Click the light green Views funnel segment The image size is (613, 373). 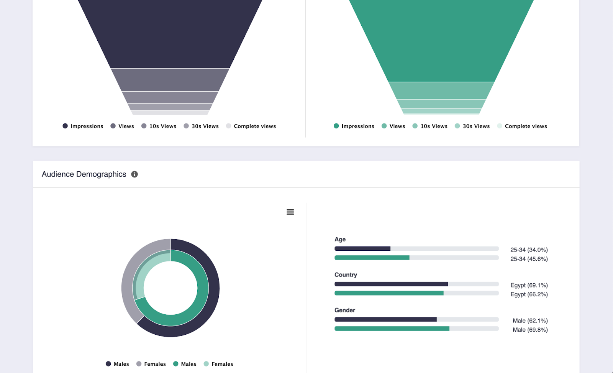click(441, 90)
